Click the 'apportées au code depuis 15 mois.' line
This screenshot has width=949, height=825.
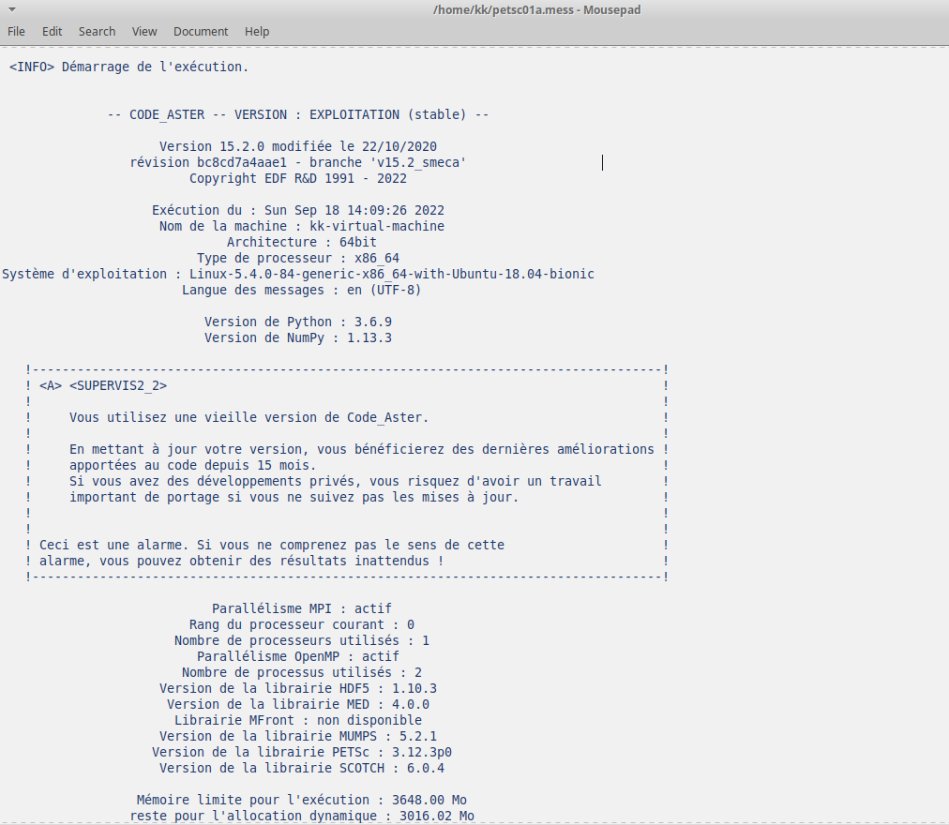click(x=193, y=465)
